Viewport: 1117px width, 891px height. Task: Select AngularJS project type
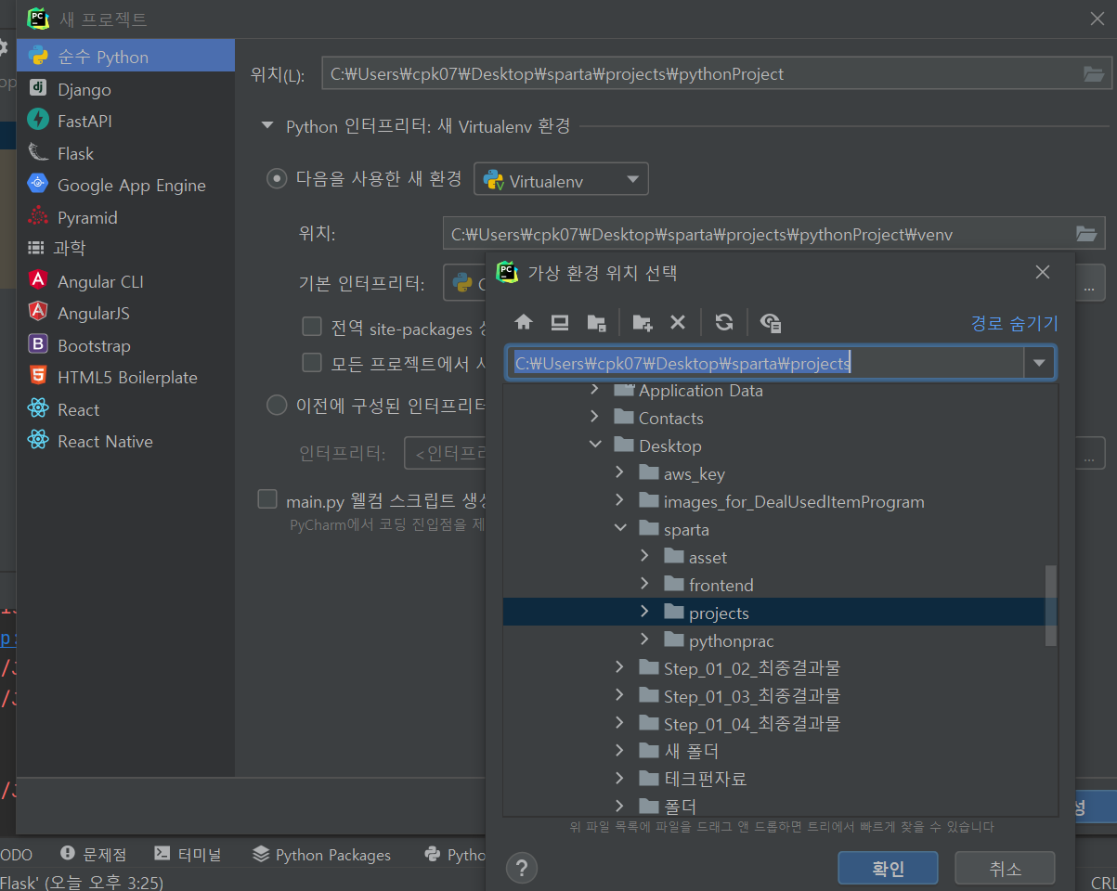click(x=126, y=313)
